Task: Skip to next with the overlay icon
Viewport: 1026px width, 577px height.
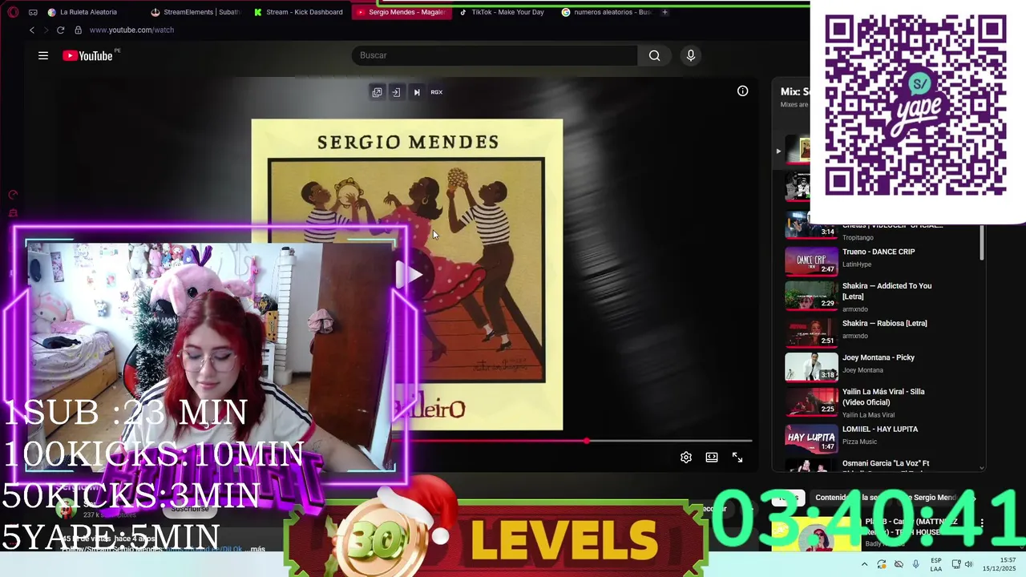Action: [417, 92]
